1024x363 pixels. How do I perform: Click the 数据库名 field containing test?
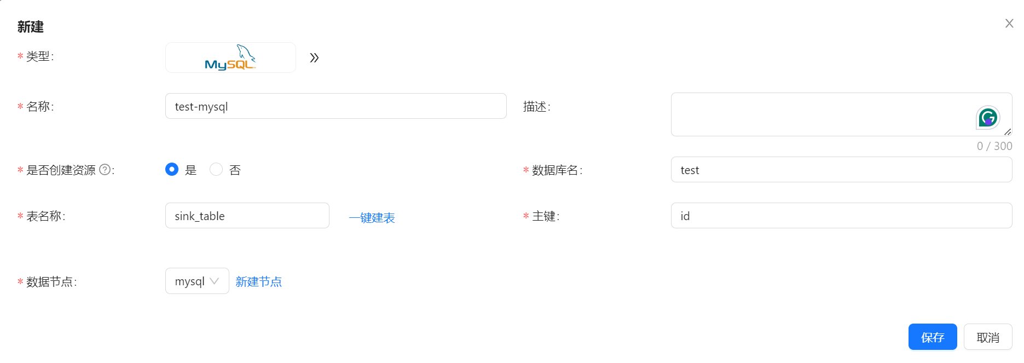click(841, 170)
